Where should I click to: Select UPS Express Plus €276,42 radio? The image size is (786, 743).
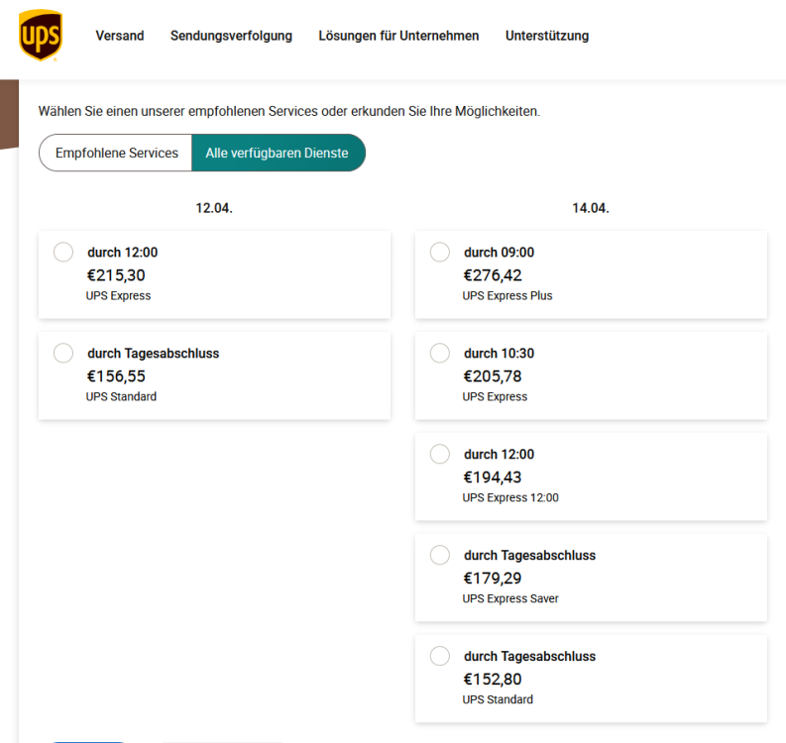click(440, 253)
